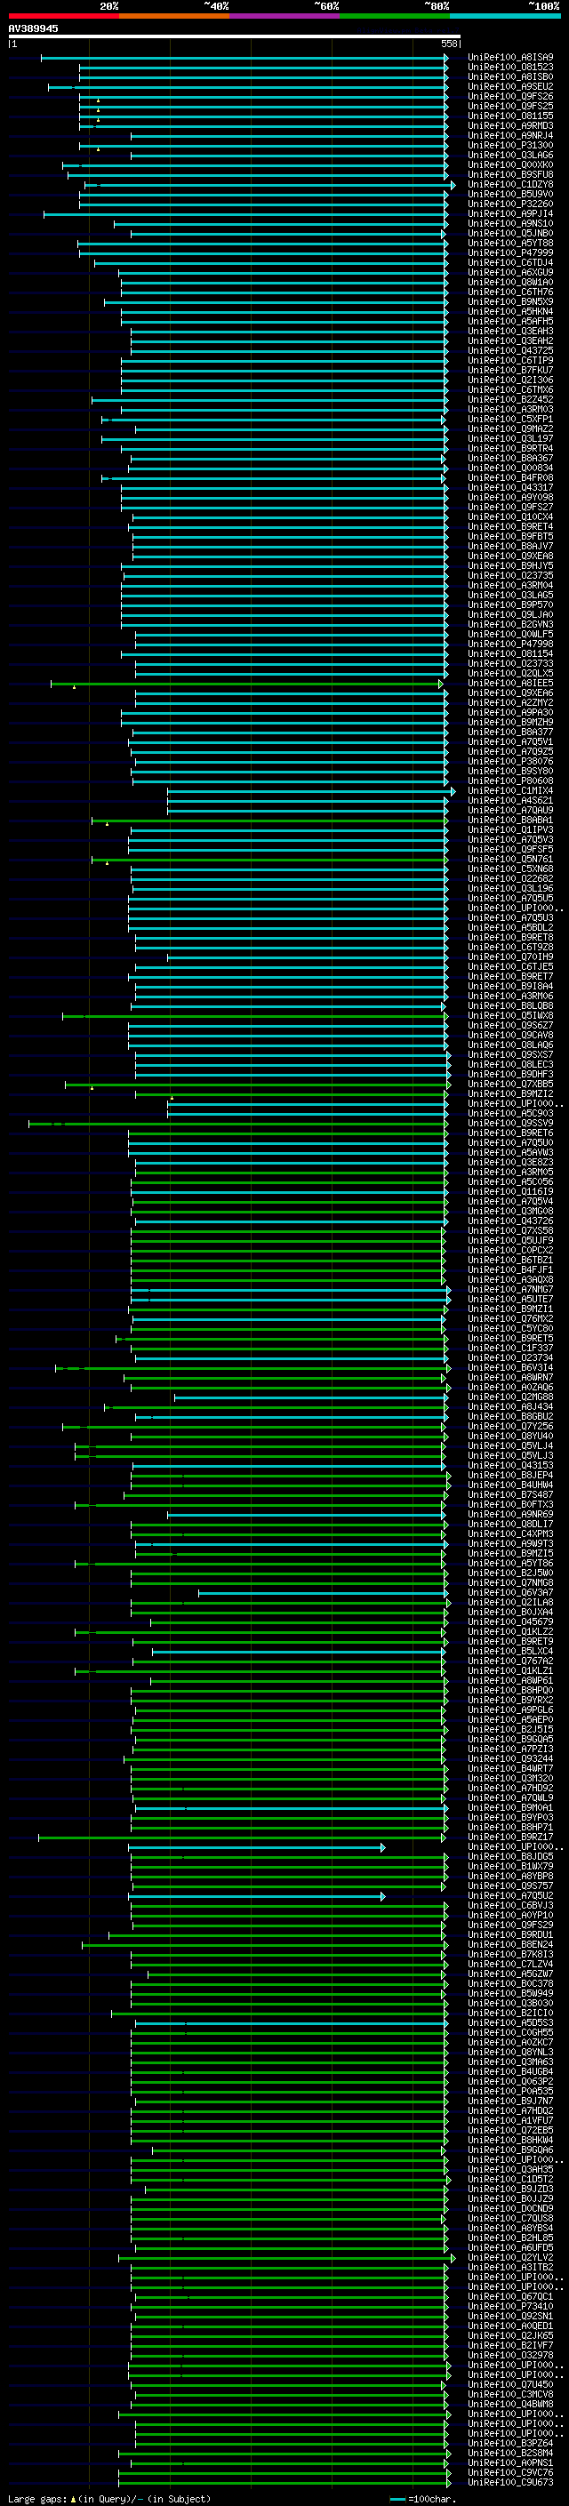The width and height of the screenshot is (569, 2506).
Task: Click the green ~80% identity legend segment
Action: coord(395,16)
